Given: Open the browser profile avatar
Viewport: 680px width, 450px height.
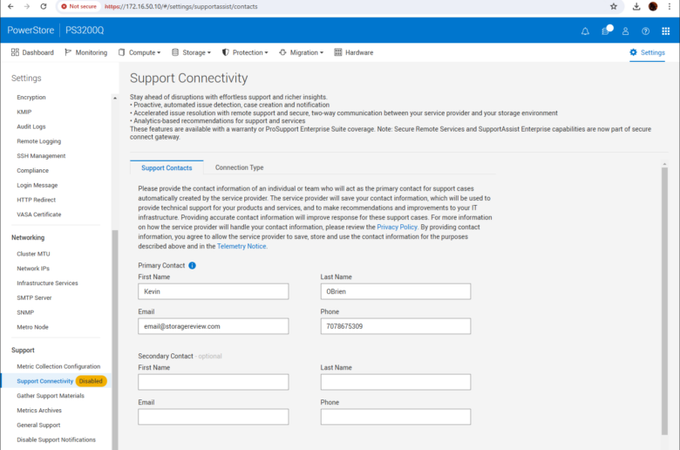Looking at the screenshot, I should tap(653, 6).
